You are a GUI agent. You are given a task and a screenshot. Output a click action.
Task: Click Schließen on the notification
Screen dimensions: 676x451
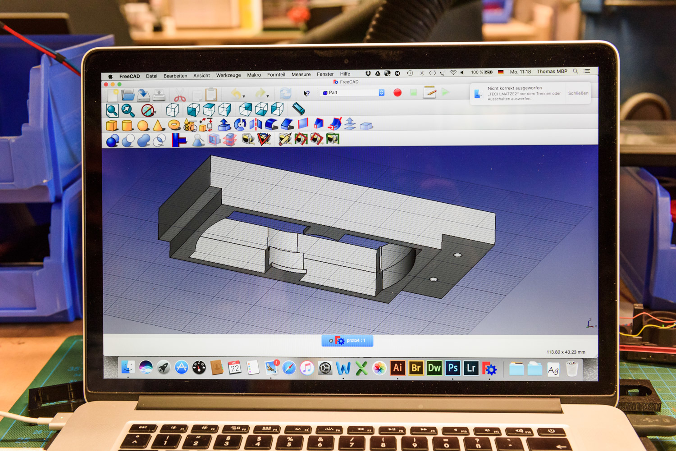578,93
